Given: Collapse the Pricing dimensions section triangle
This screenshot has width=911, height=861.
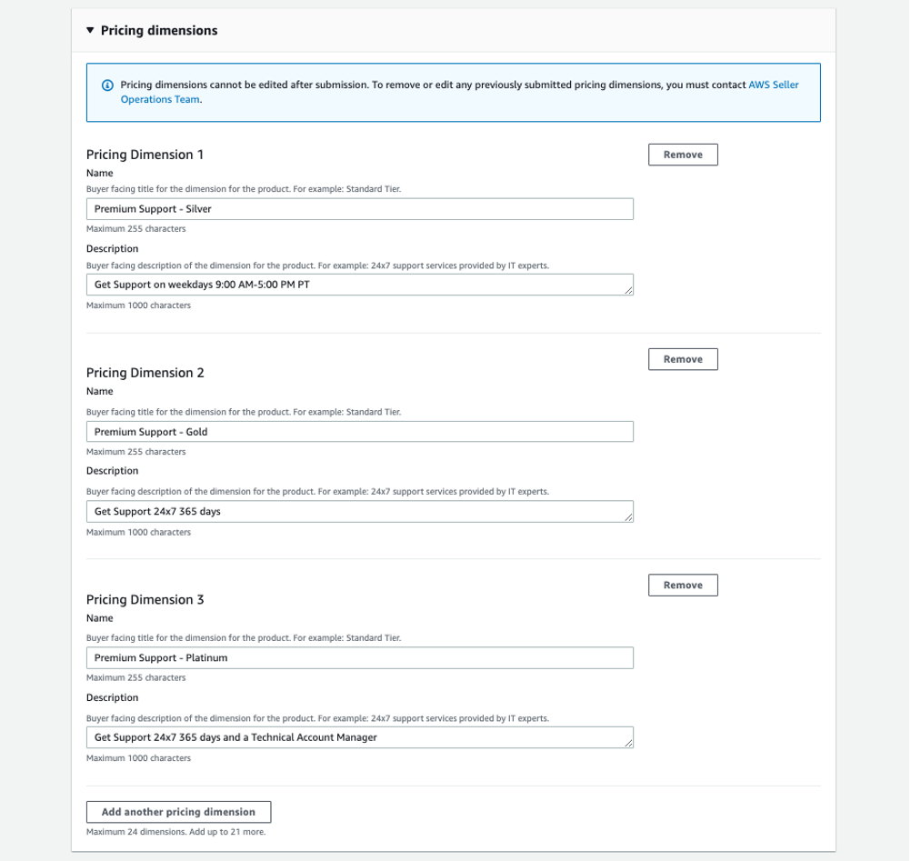Looking at the screenshot, I should 90,30.
